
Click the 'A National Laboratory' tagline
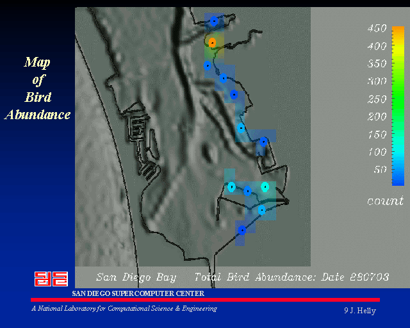124,309
